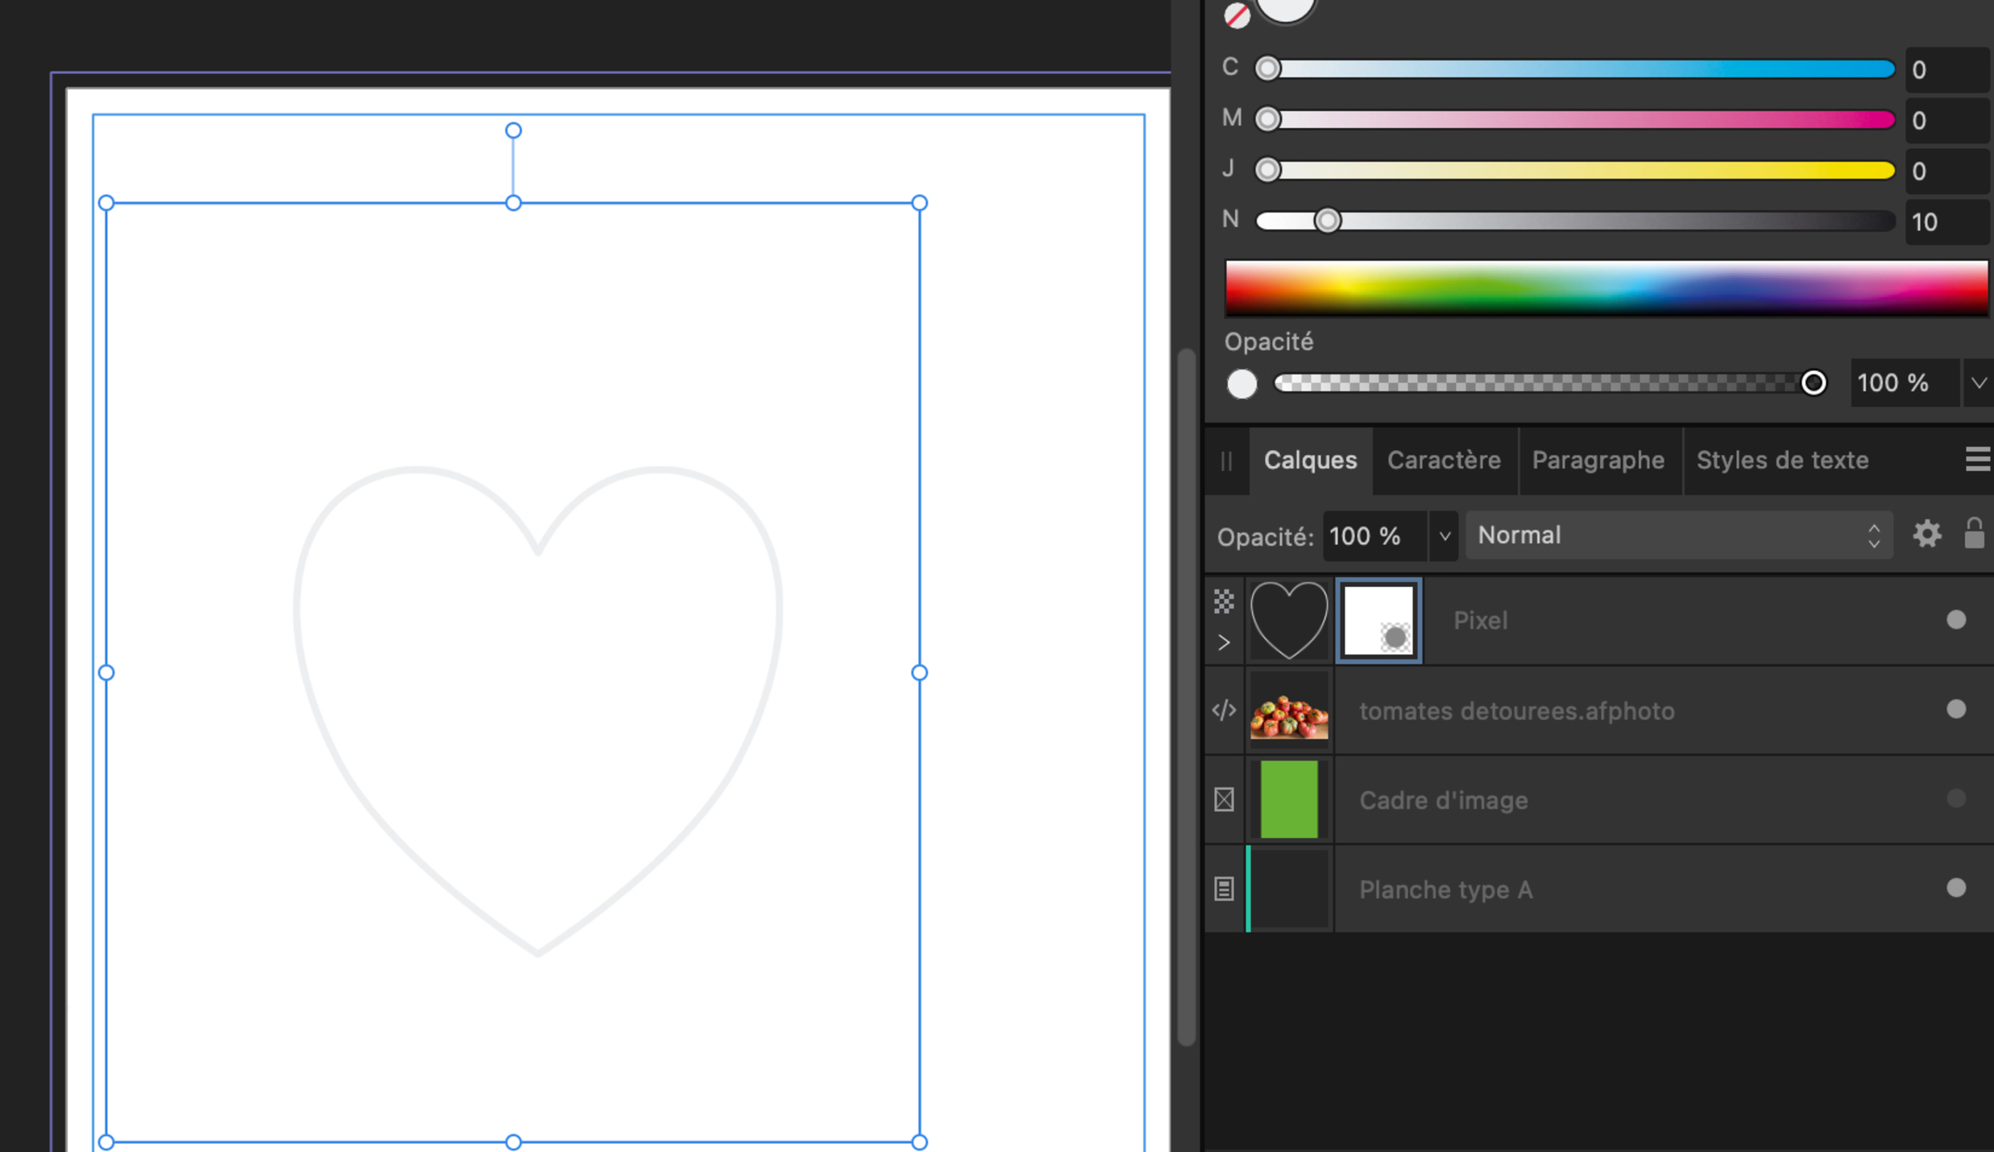Toggle visibility of the Pixel layer

pyautogui.click(x=1955, y=620)
